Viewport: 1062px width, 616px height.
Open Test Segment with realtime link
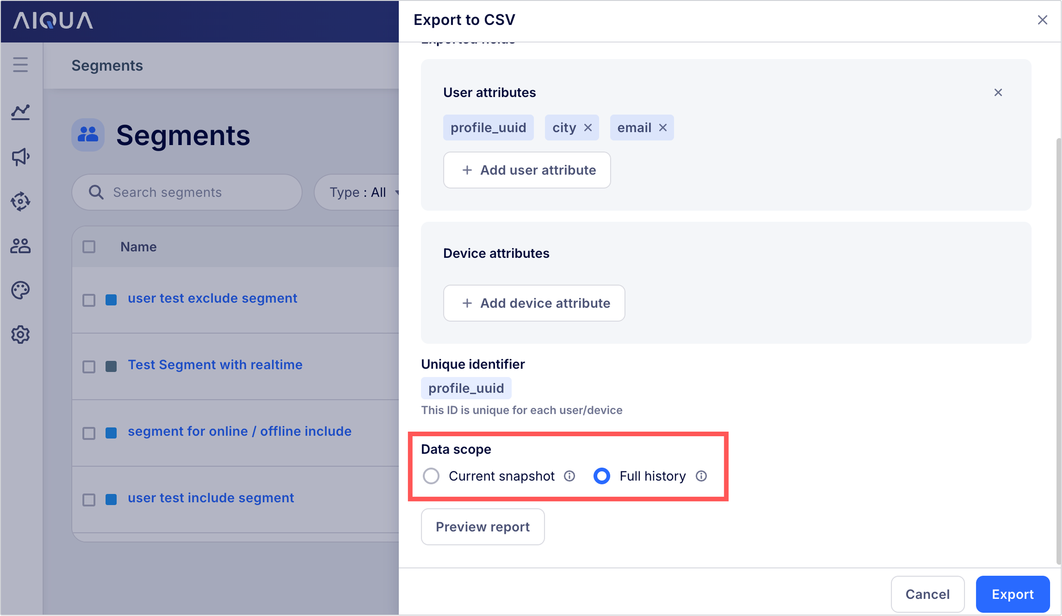click(215, 365)
